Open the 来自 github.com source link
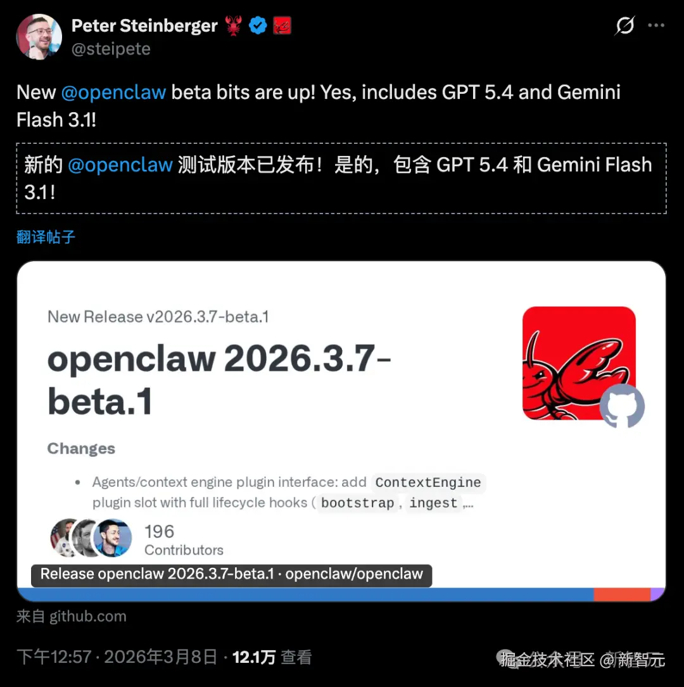This screenshot has width=684, height=687. [72, 617]
